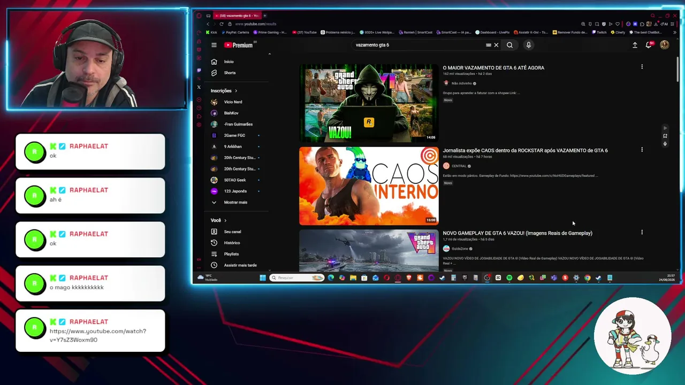Screen dimensions: 685x385
Task: Select the 'vazamento gta 6' browser tab
Action: tap(238, 16)
